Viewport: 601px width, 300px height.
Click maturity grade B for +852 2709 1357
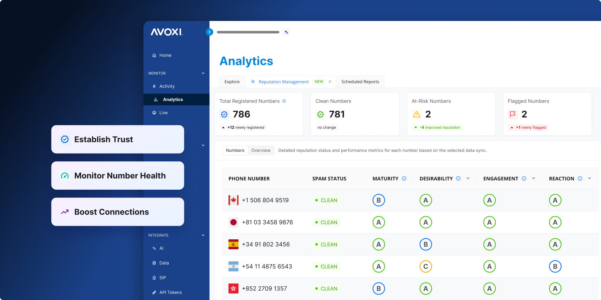click(x=379, y=288)
